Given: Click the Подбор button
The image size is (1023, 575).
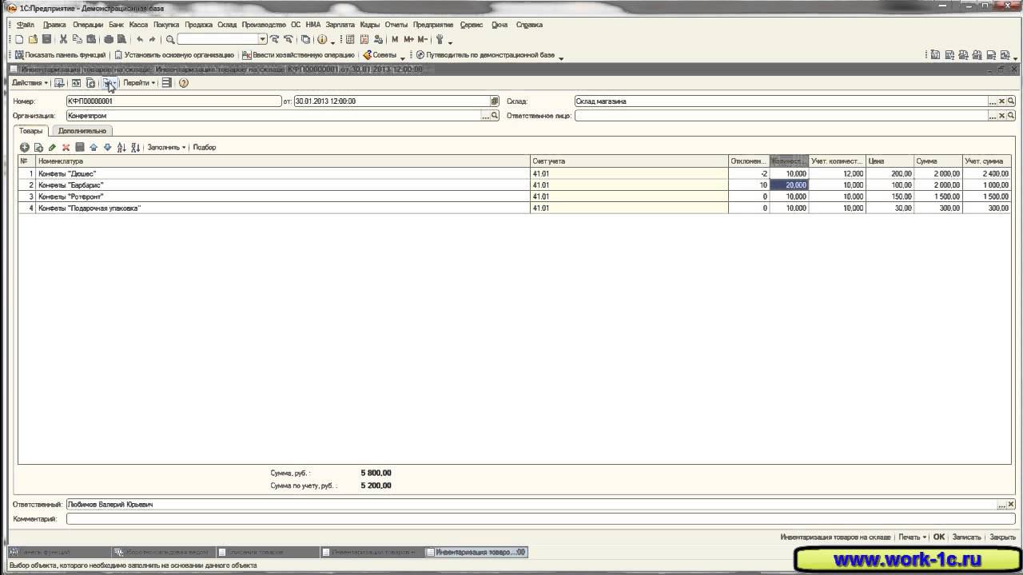Looking at the screenshot, I should (x=205, y=147).
